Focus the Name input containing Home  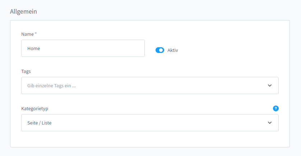click(x=83, y=48)
